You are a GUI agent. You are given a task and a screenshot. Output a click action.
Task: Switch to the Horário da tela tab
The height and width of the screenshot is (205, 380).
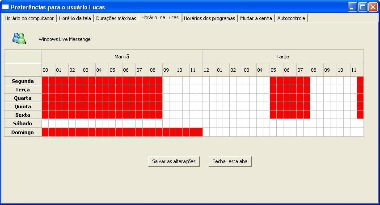75,18
